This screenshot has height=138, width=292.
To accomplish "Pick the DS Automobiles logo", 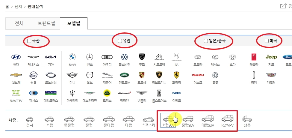I will point(176,57).
